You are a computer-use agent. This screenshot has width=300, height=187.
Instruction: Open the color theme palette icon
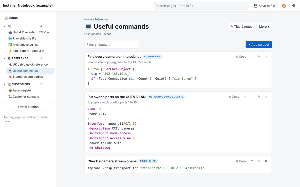284,6
